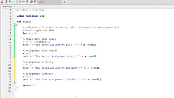Click the '#include <iostream>' line
174x98 pixels.
[x=31, y=10]
